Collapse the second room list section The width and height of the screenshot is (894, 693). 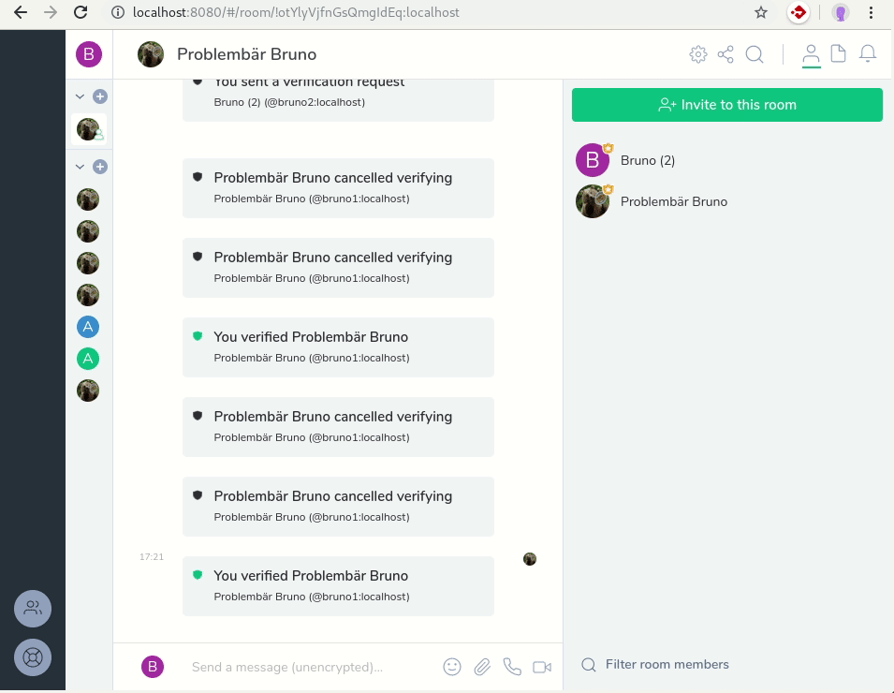click(x=80, y=167)
